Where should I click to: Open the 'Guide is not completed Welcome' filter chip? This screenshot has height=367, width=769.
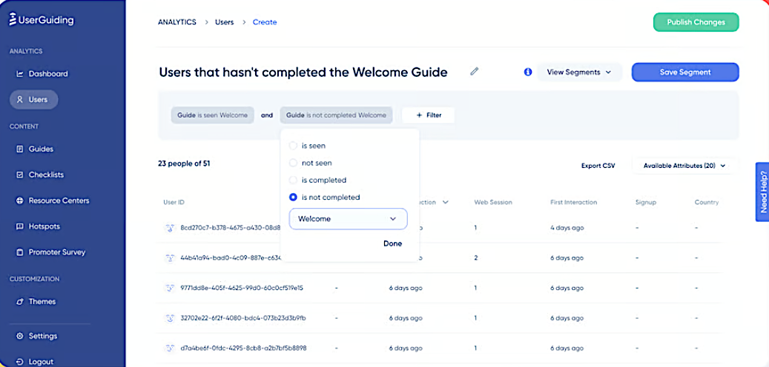tap(336, 115)
